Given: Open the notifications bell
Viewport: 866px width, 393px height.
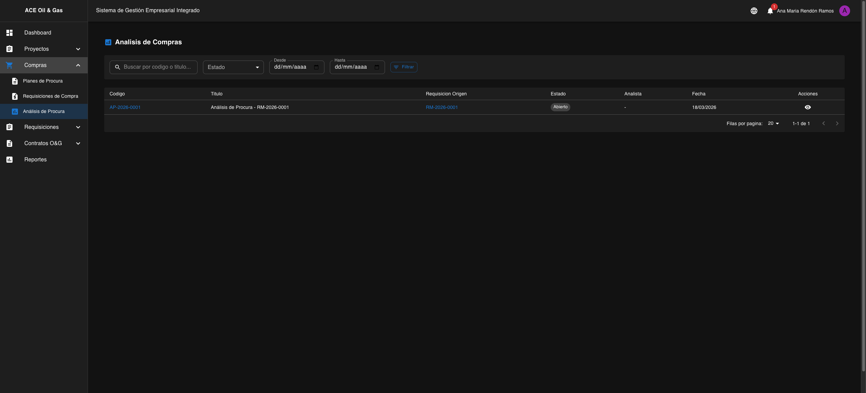Looking at the screenshot, I should (x=770, y=11).
